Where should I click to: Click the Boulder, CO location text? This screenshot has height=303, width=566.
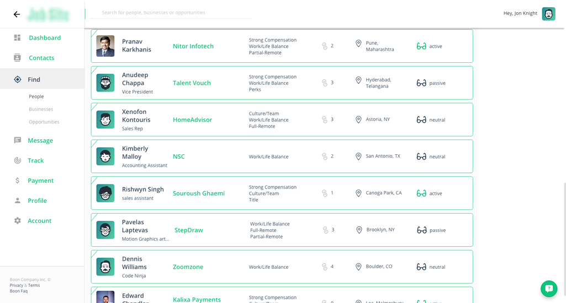[x=379, y=267]
